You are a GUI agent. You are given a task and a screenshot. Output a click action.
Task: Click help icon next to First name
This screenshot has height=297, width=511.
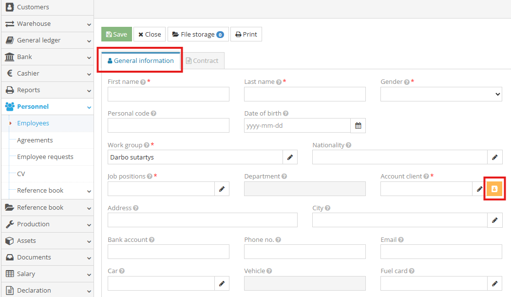coord(143,82)
